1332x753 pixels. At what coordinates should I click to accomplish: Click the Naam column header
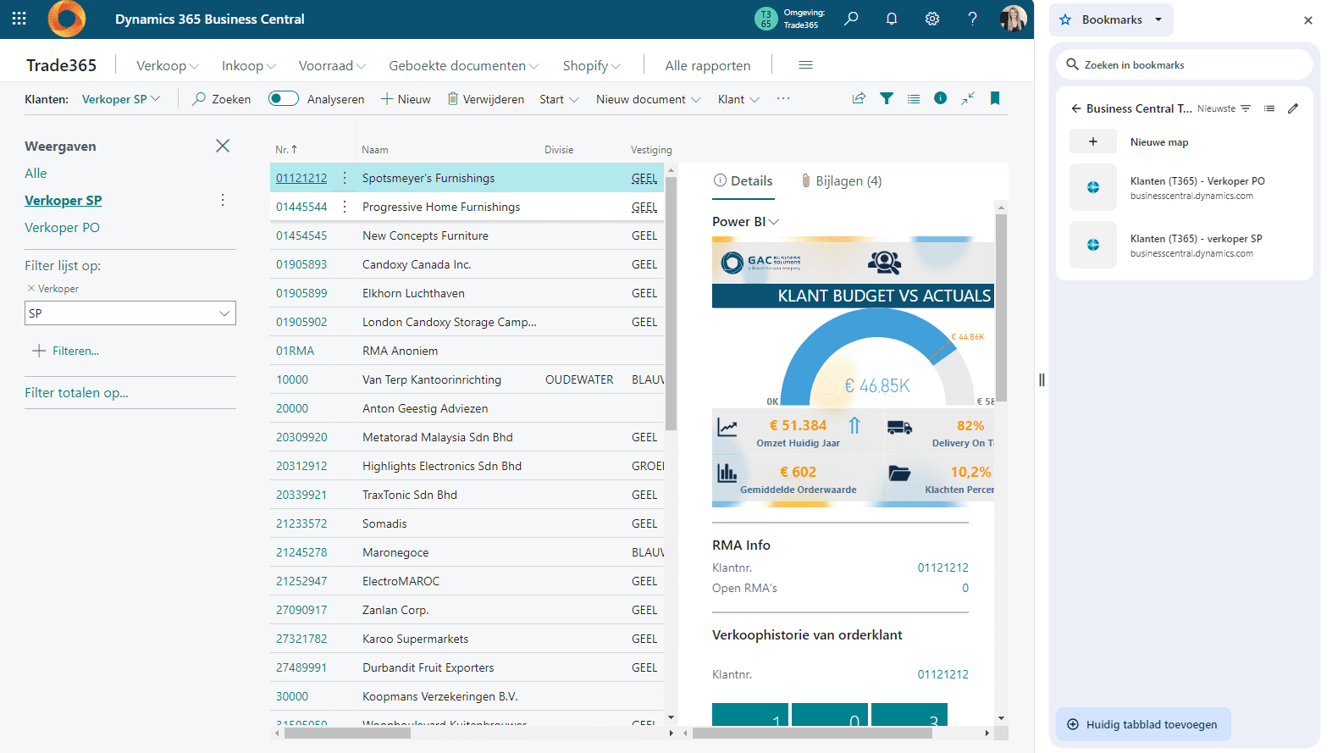[375, 150]
